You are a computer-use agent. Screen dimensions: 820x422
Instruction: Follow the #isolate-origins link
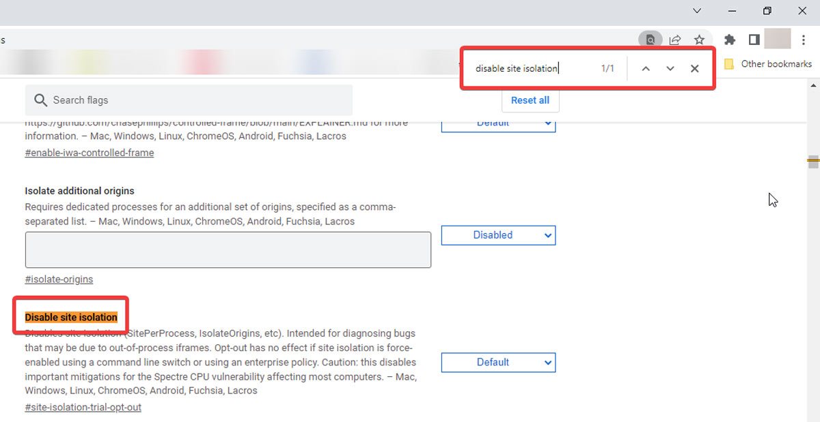[x=59, y=279]
